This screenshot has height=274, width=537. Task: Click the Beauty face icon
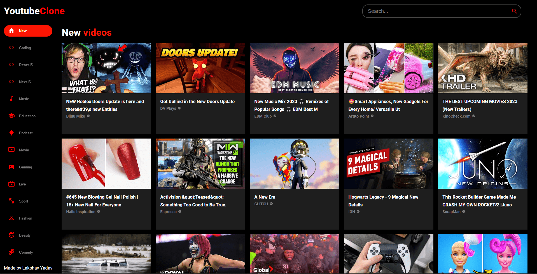[11, 235]
